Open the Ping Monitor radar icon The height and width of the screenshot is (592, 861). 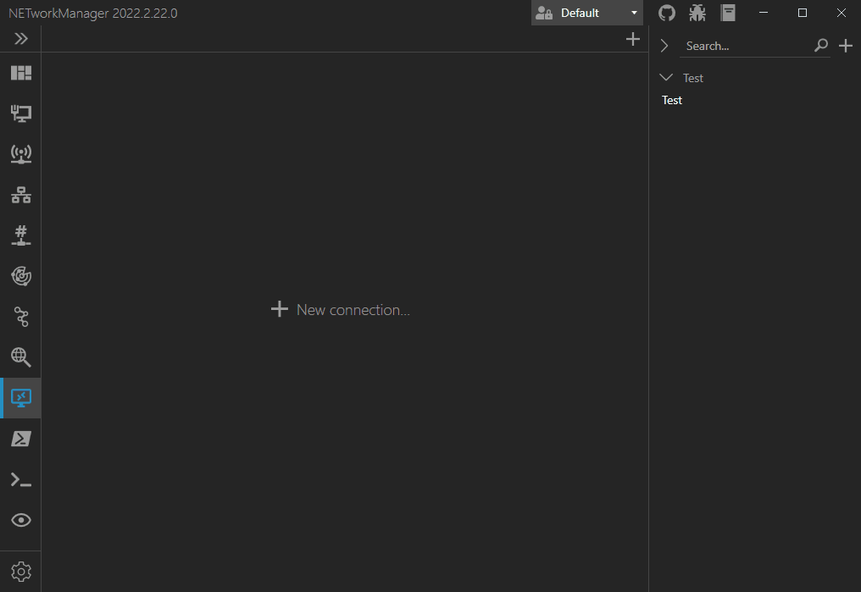pos(21,276)
